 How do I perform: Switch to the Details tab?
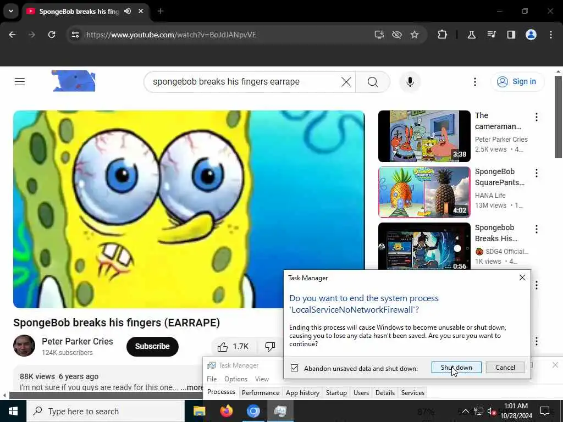pos(385,392)
